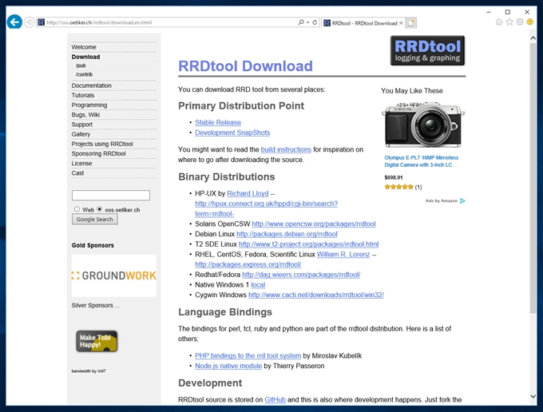Open Bugs, Wiki in sidebar
543x412 pixels.
pos(85,115)
